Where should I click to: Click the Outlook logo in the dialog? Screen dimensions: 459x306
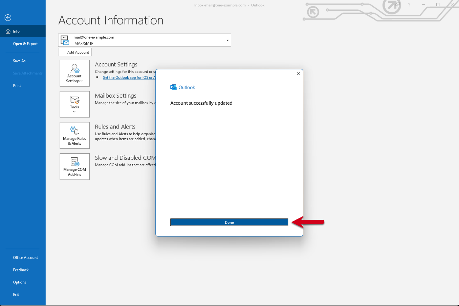click(173, 87)
